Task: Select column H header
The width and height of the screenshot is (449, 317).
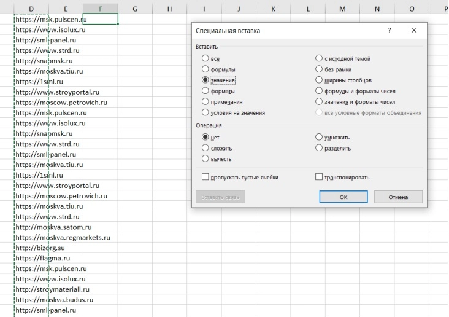Action: tap(169, 9)
